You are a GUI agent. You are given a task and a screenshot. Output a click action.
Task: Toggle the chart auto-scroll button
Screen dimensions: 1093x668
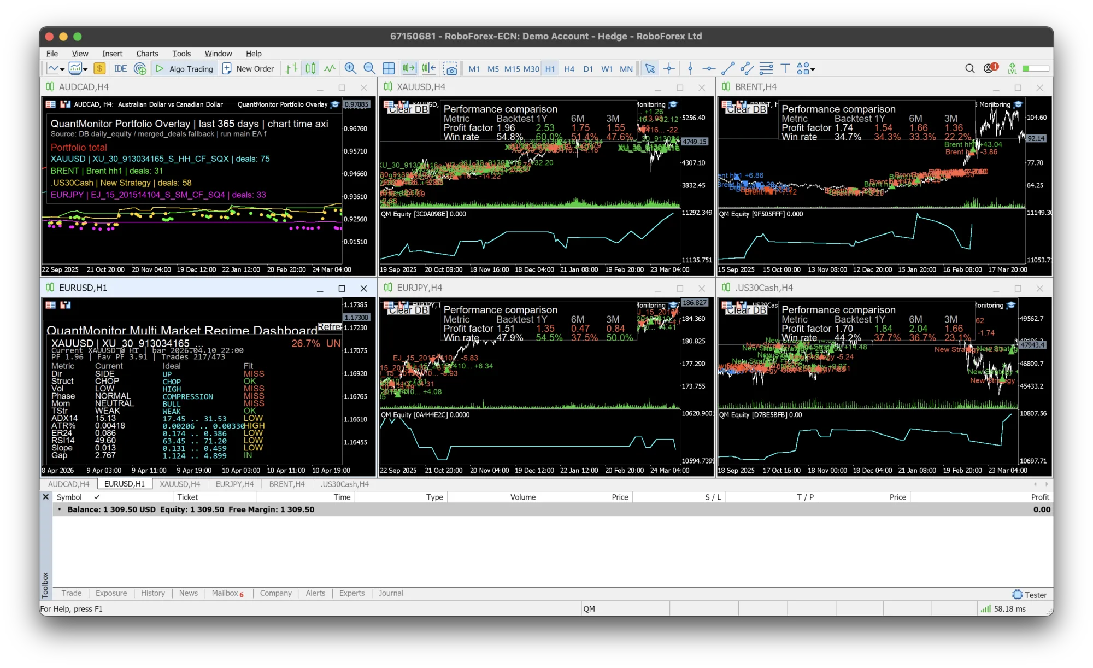[409, 68]
